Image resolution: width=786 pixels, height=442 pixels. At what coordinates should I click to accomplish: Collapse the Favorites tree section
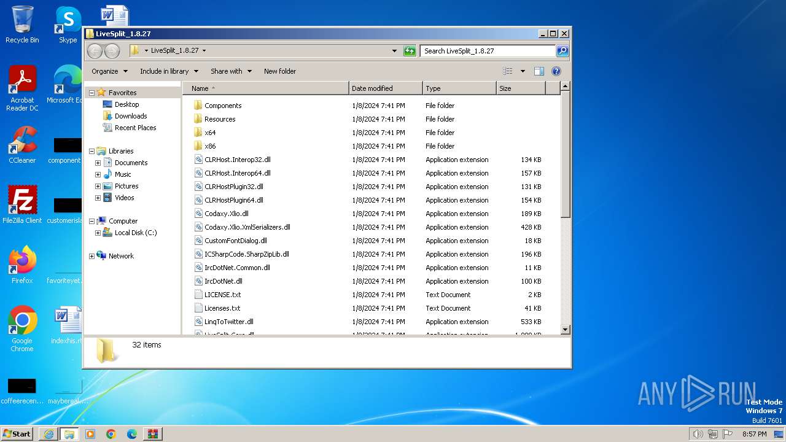click(91, 93)
